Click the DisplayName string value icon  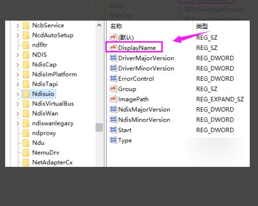click(113, 47)
